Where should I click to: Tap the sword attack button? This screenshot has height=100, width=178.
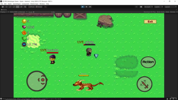tap(144, 84)
